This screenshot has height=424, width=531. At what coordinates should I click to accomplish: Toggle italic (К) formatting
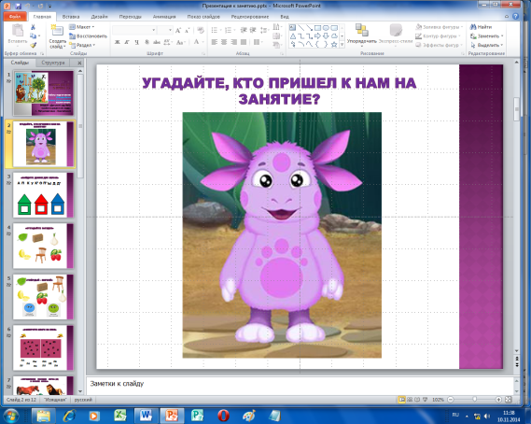coord(127,42)
